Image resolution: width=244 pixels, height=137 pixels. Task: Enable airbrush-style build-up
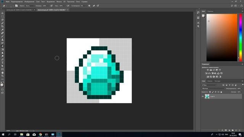[68, 6]
